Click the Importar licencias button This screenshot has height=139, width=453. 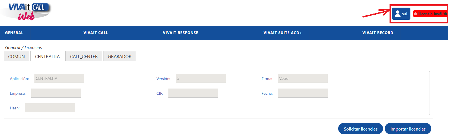[x=408, y=129]
